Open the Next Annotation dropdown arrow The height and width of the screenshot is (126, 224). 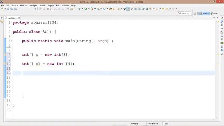point(154,9)
